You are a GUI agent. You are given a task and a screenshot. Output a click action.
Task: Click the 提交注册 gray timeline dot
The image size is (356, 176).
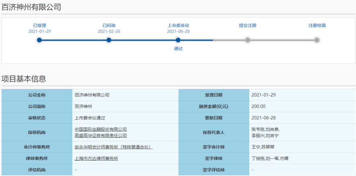point(248,40)
